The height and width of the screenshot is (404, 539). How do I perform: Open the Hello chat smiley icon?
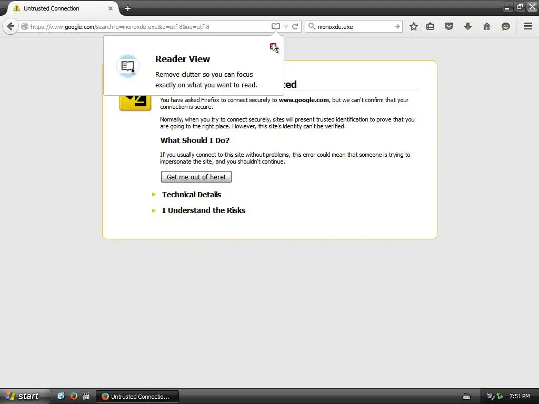506,26
